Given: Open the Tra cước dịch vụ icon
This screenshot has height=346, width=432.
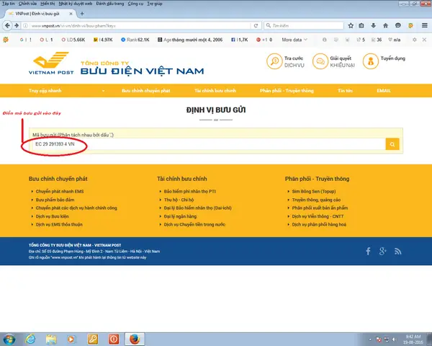Looking at the screenshot, I should 274,61.
